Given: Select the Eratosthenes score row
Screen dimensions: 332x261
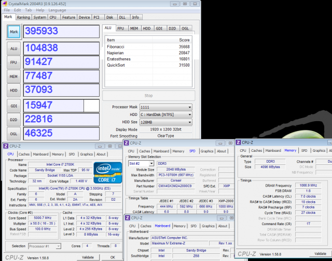Looking at the screenshot, I should coord(148,59).
